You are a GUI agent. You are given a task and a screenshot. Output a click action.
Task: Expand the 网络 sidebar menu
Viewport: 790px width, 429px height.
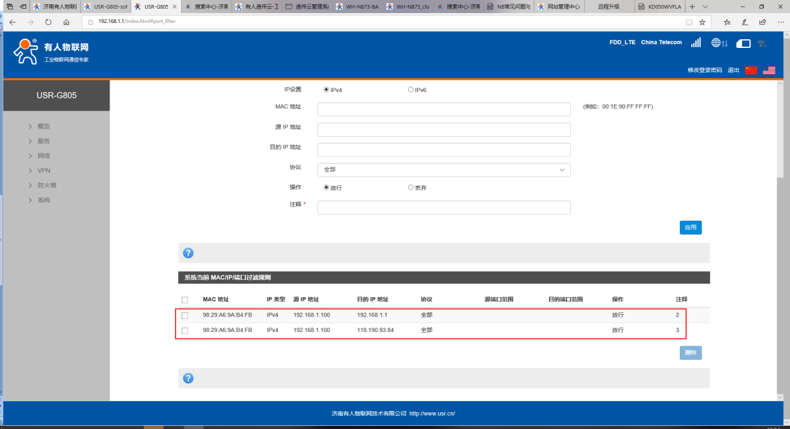(44, 155)
